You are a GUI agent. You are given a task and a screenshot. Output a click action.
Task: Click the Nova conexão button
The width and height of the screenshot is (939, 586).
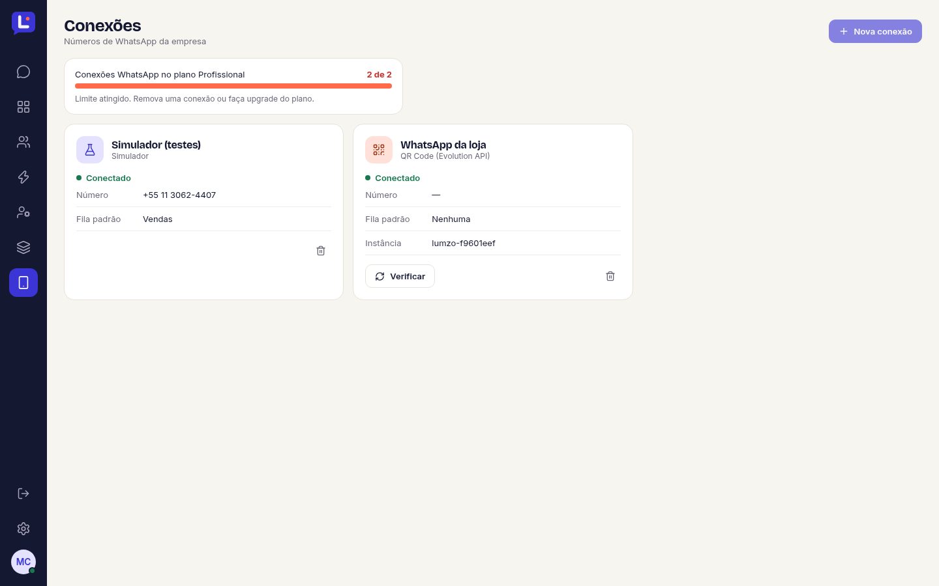tap(875, 31)
